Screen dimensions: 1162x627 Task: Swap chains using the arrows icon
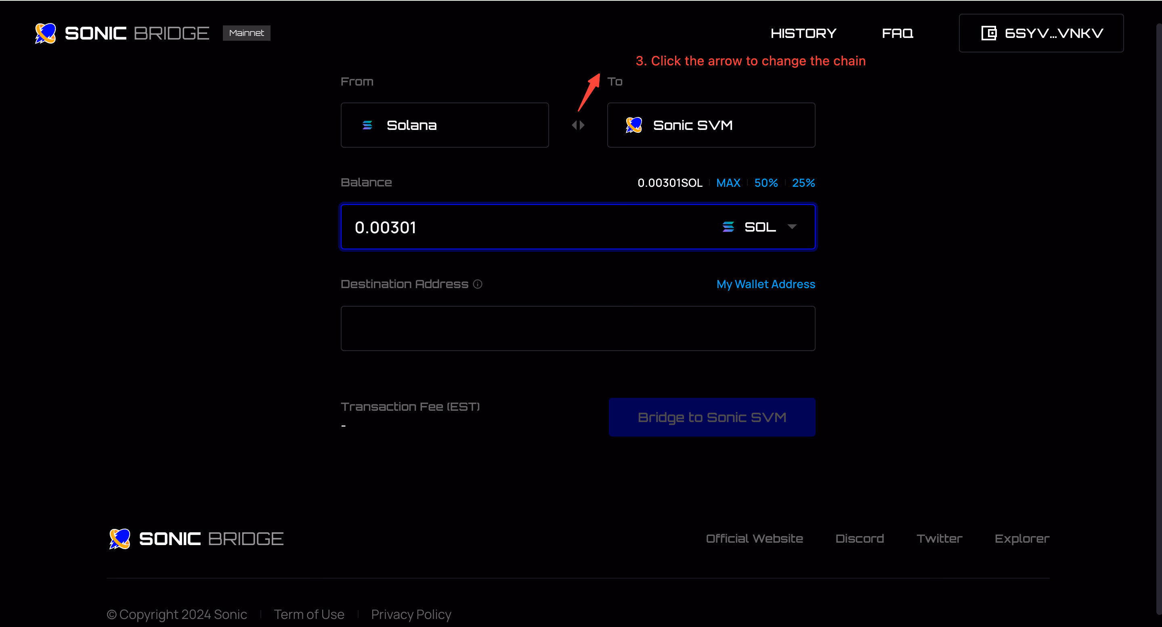pos(578,125)
